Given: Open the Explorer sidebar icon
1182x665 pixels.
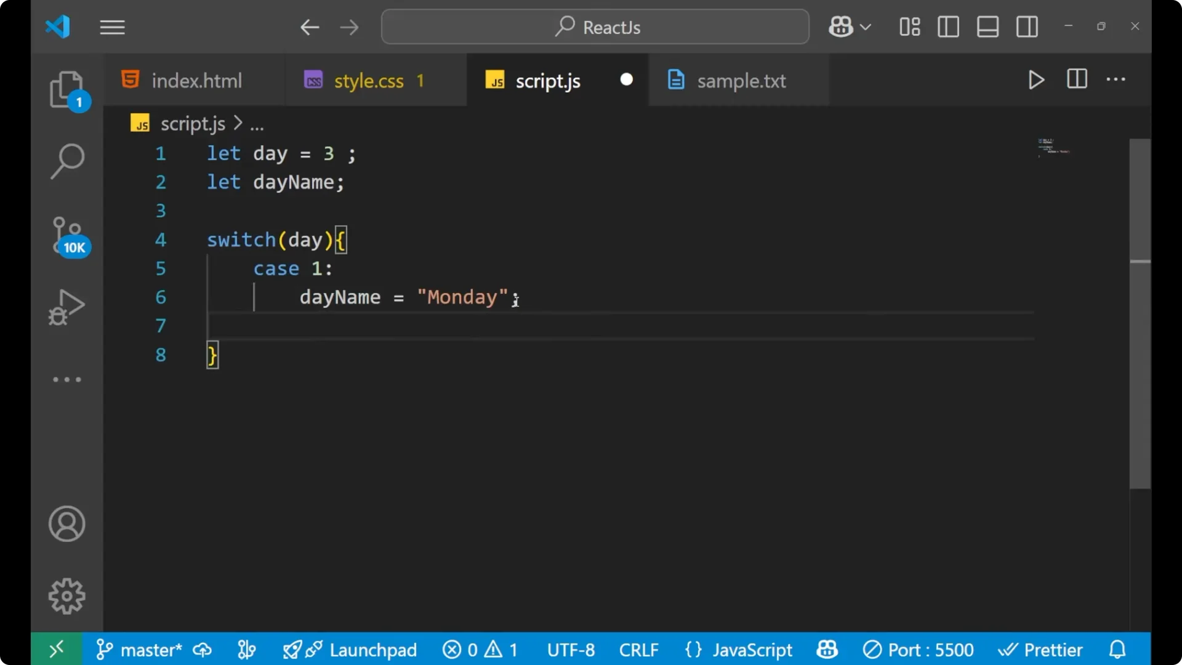Looking at the screenshot, I should [66, 90].
